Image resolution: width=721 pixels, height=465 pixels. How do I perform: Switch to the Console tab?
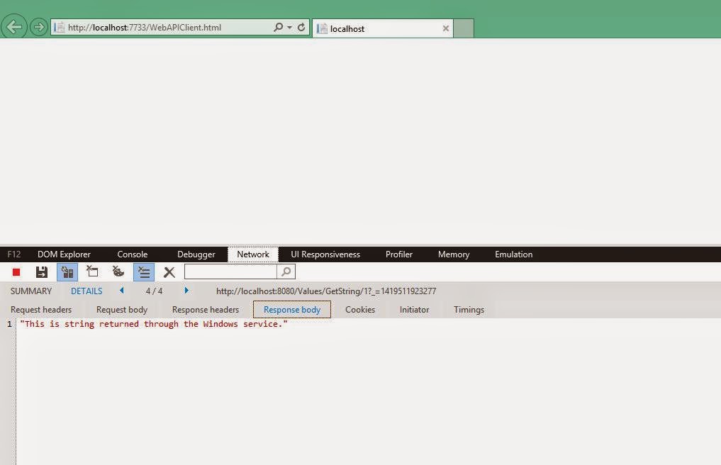pos(133,254)
